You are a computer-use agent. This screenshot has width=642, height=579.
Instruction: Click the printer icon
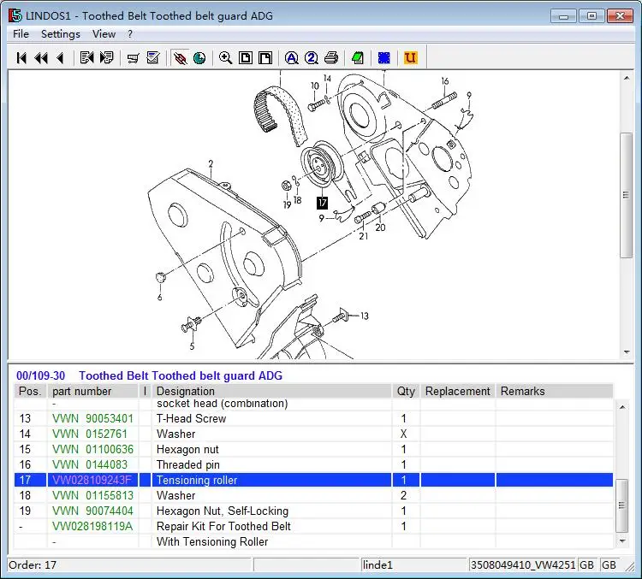[331, 58]
